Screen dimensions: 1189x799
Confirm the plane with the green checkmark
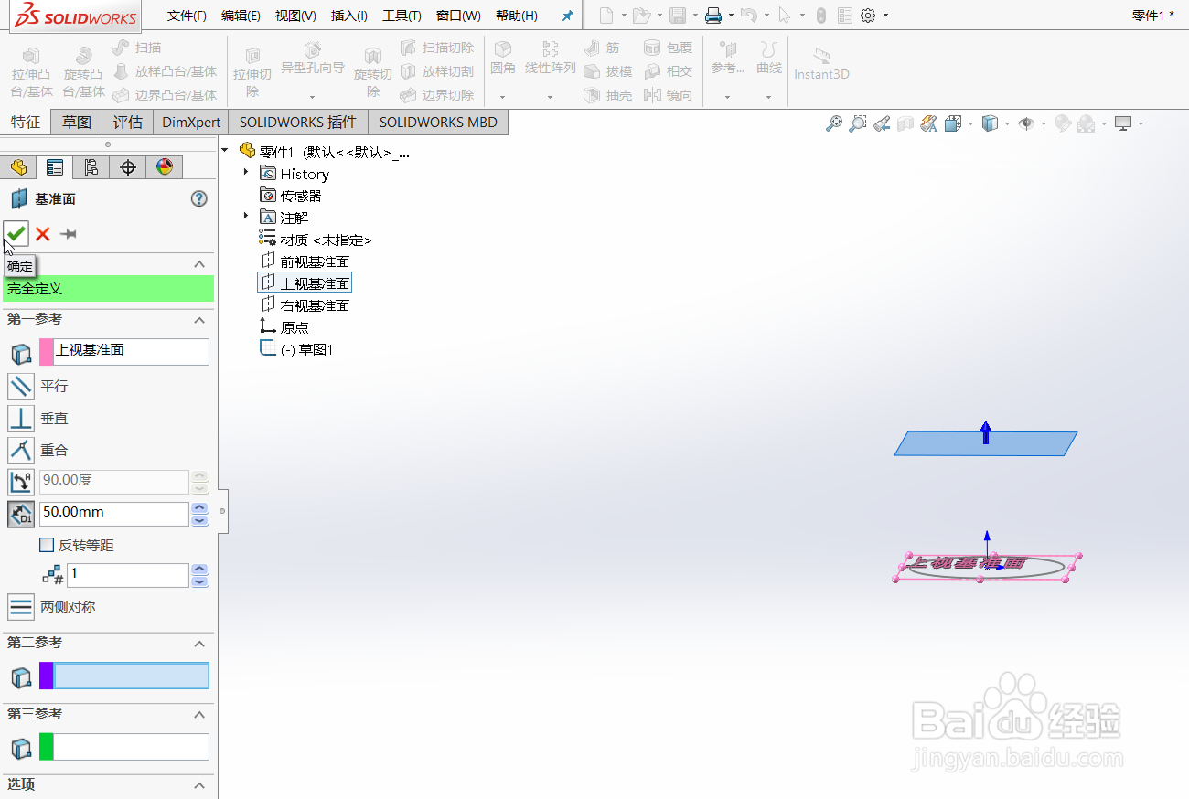(16, 234)
